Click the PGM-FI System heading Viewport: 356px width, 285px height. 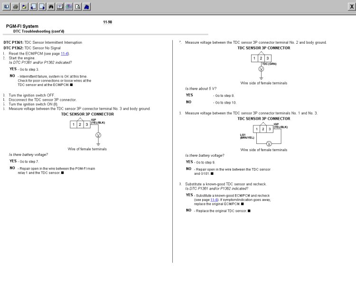point(22,26)
